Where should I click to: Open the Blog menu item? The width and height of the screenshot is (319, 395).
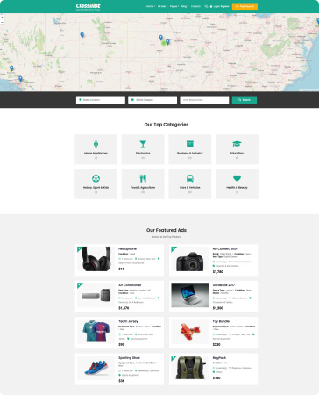(x=185, y=6)
